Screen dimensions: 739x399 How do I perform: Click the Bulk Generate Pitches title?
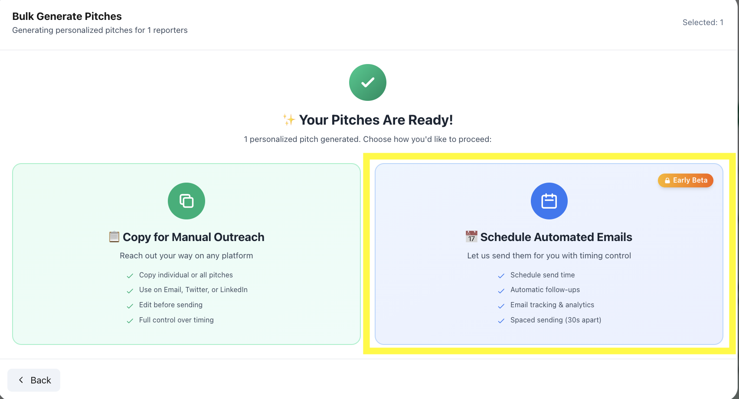[x=67, y=16]
